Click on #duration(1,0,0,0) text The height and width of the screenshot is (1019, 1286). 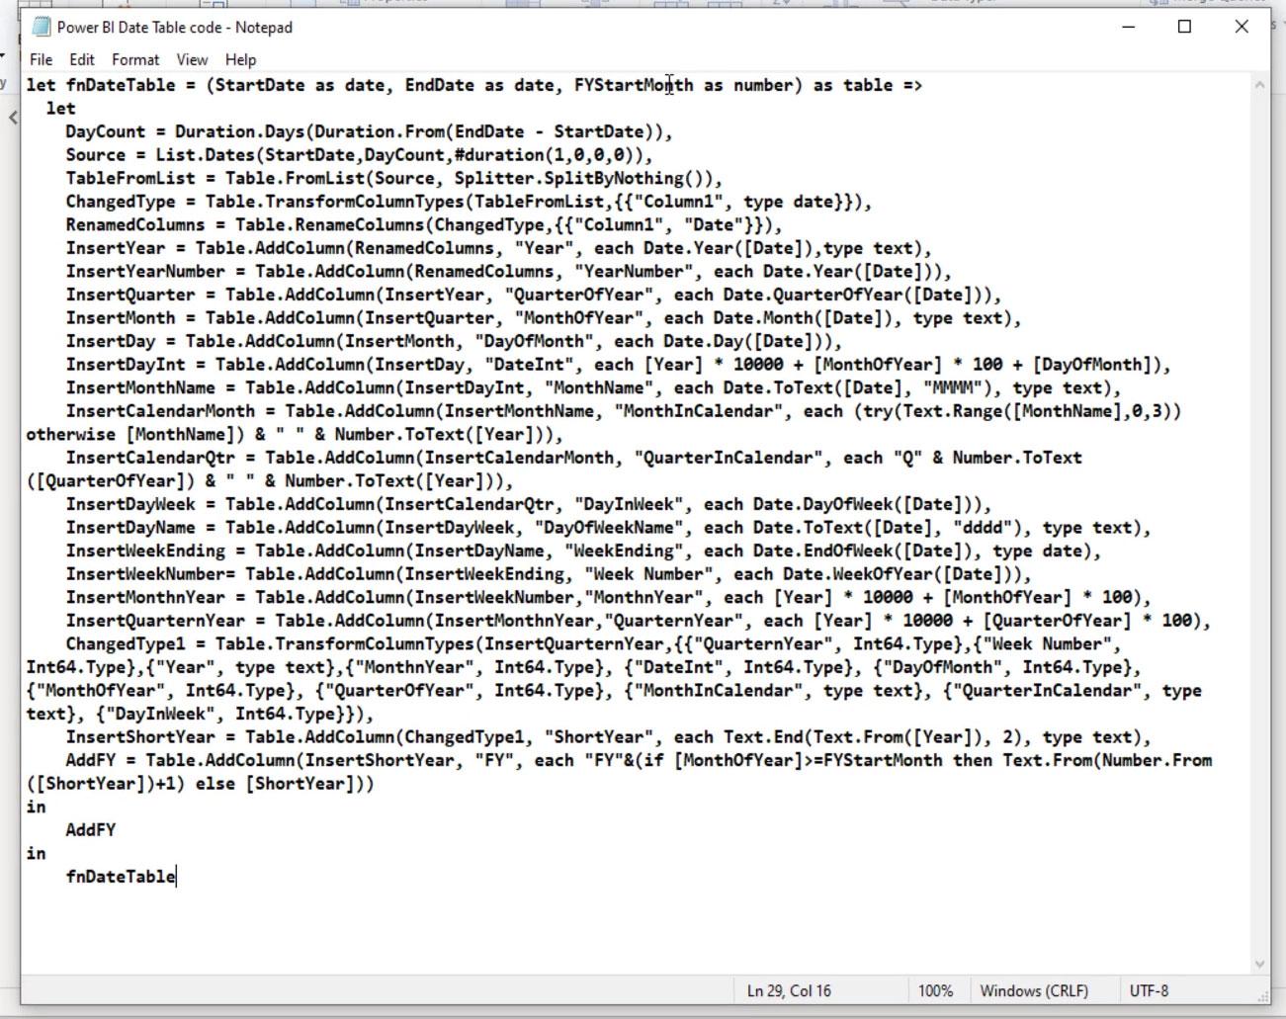[x=549, y=155]
